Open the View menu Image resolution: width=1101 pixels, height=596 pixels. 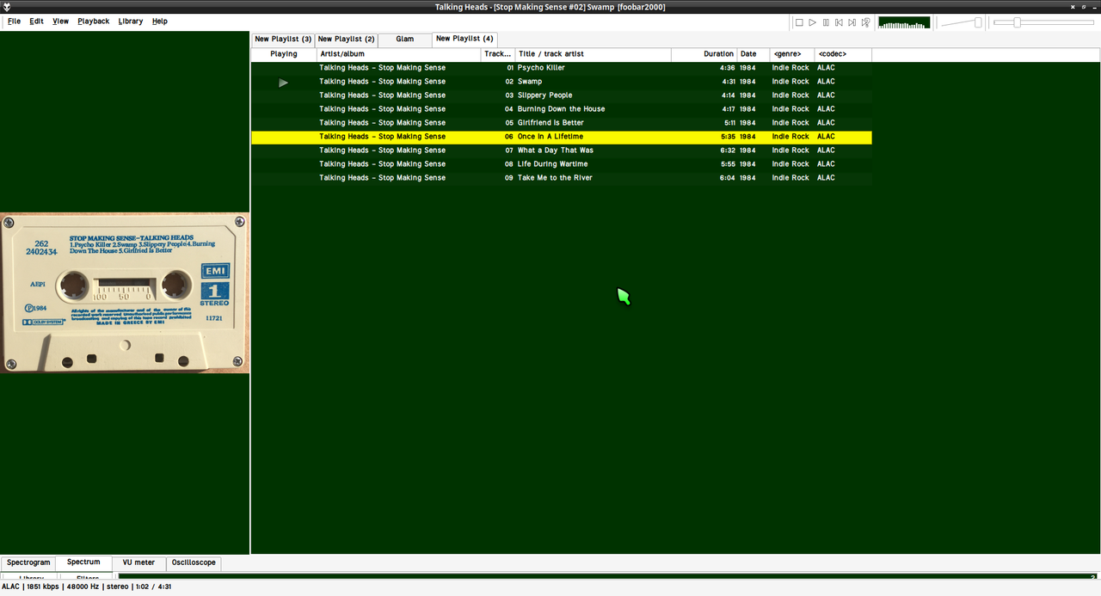click(60, 22)
